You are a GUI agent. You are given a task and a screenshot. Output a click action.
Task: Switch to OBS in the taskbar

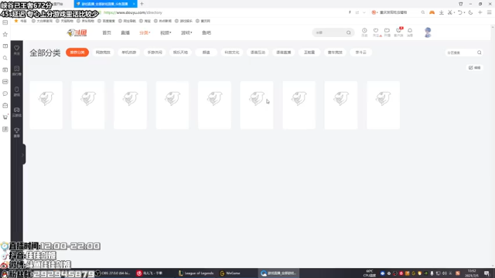click(x=113, y=273)
